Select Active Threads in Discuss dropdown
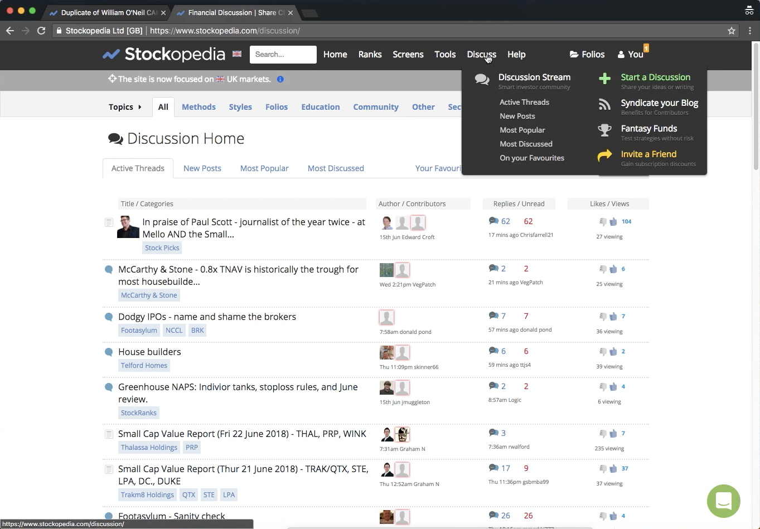 coord(524,102)
